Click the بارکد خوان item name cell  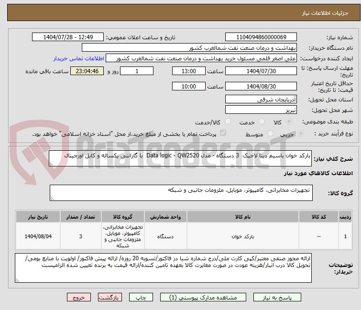click(x=243, y=236)
